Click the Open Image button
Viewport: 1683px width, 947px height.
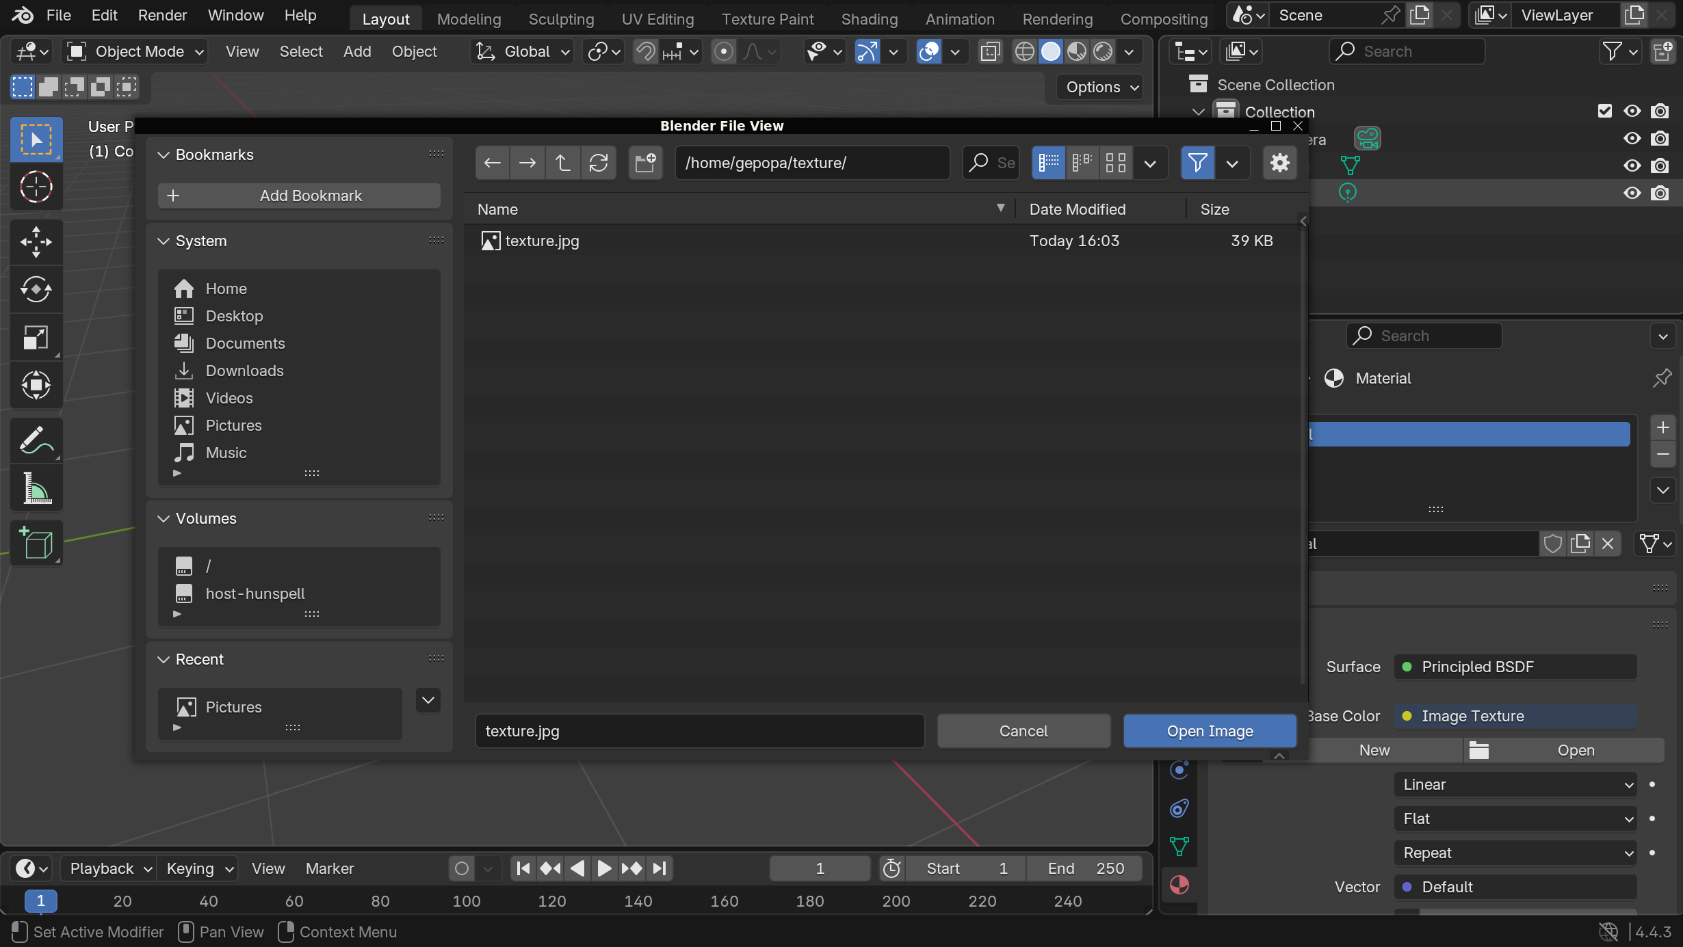tap(1210, 731)
